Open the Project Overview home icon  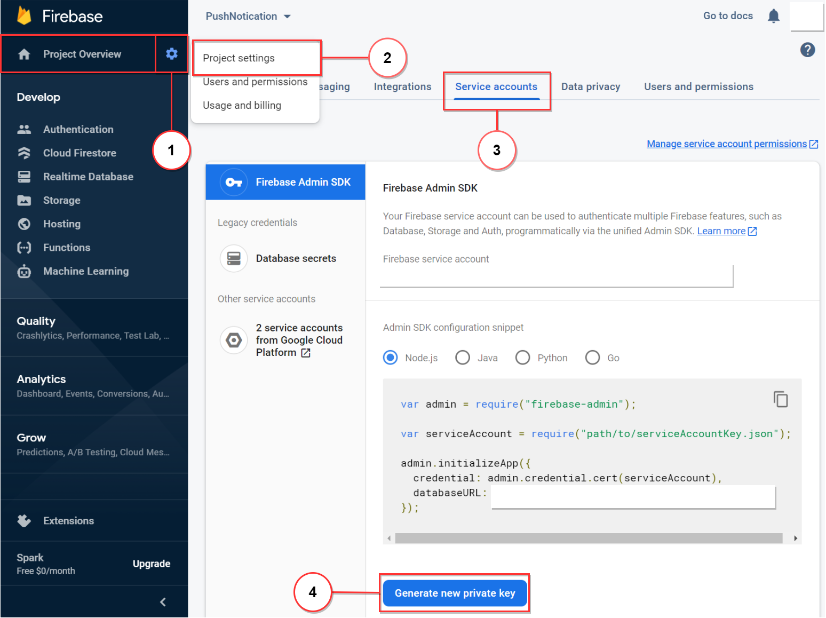coord(24,54)
